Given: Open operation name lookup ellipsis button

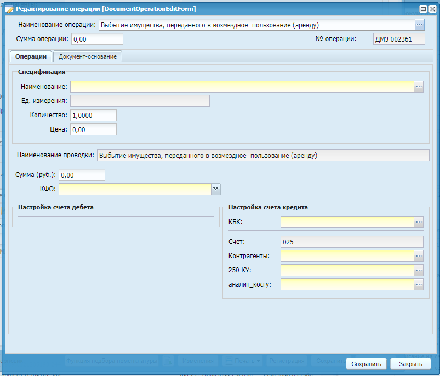Looking at the screenshot, I should (420, 25).
